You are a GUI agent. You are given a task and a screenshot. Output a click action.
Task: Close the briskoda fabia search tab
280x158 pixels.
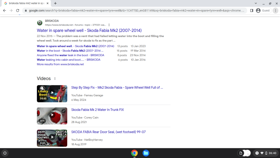tap(48, 3)
